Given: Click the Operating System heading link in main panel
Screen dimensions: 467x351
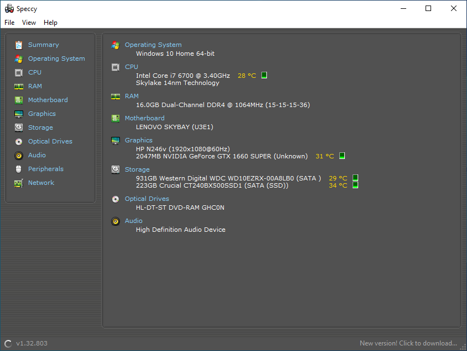Looking at the screenshot, I should point(153,45).
